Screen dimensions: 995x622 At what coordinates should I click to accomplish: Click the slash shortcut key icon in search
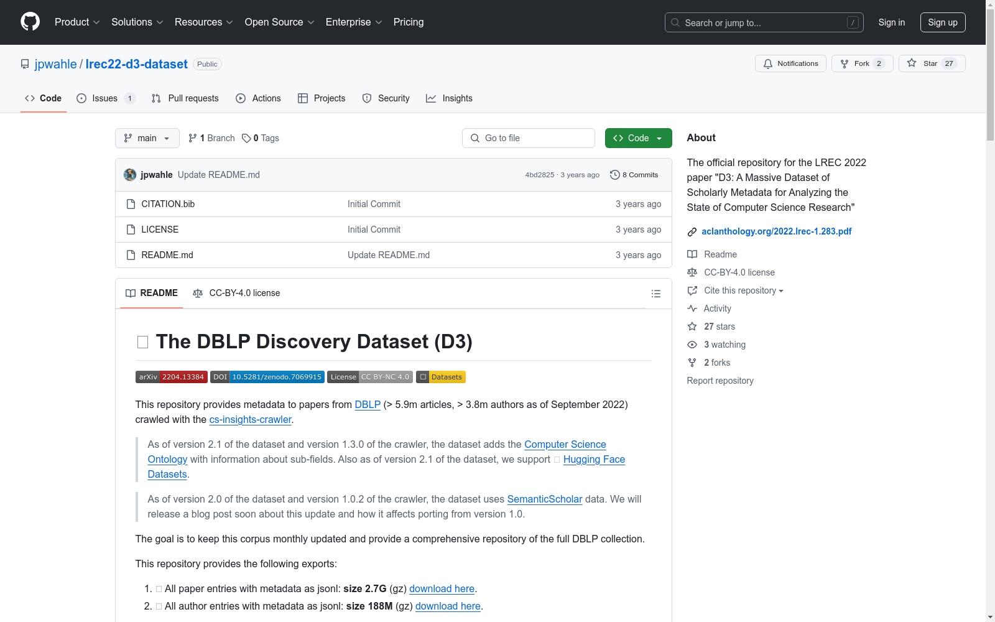pos(853,22)
